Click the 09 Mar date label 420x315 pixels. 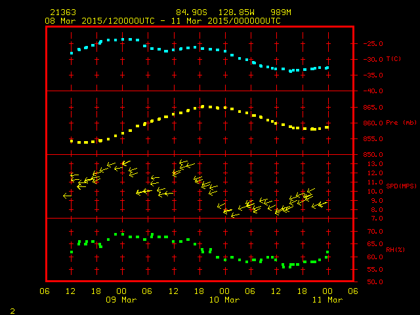click(121, 300)
